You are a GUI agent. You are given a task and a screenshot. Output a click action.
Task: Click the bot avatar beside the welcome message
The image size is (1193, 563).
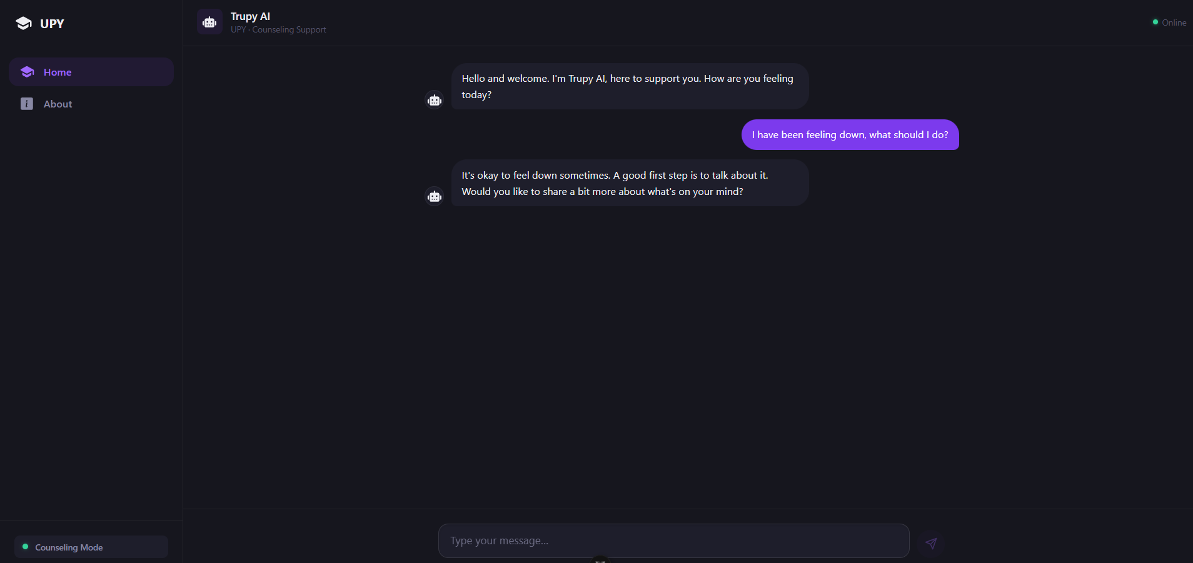point(435,100)
